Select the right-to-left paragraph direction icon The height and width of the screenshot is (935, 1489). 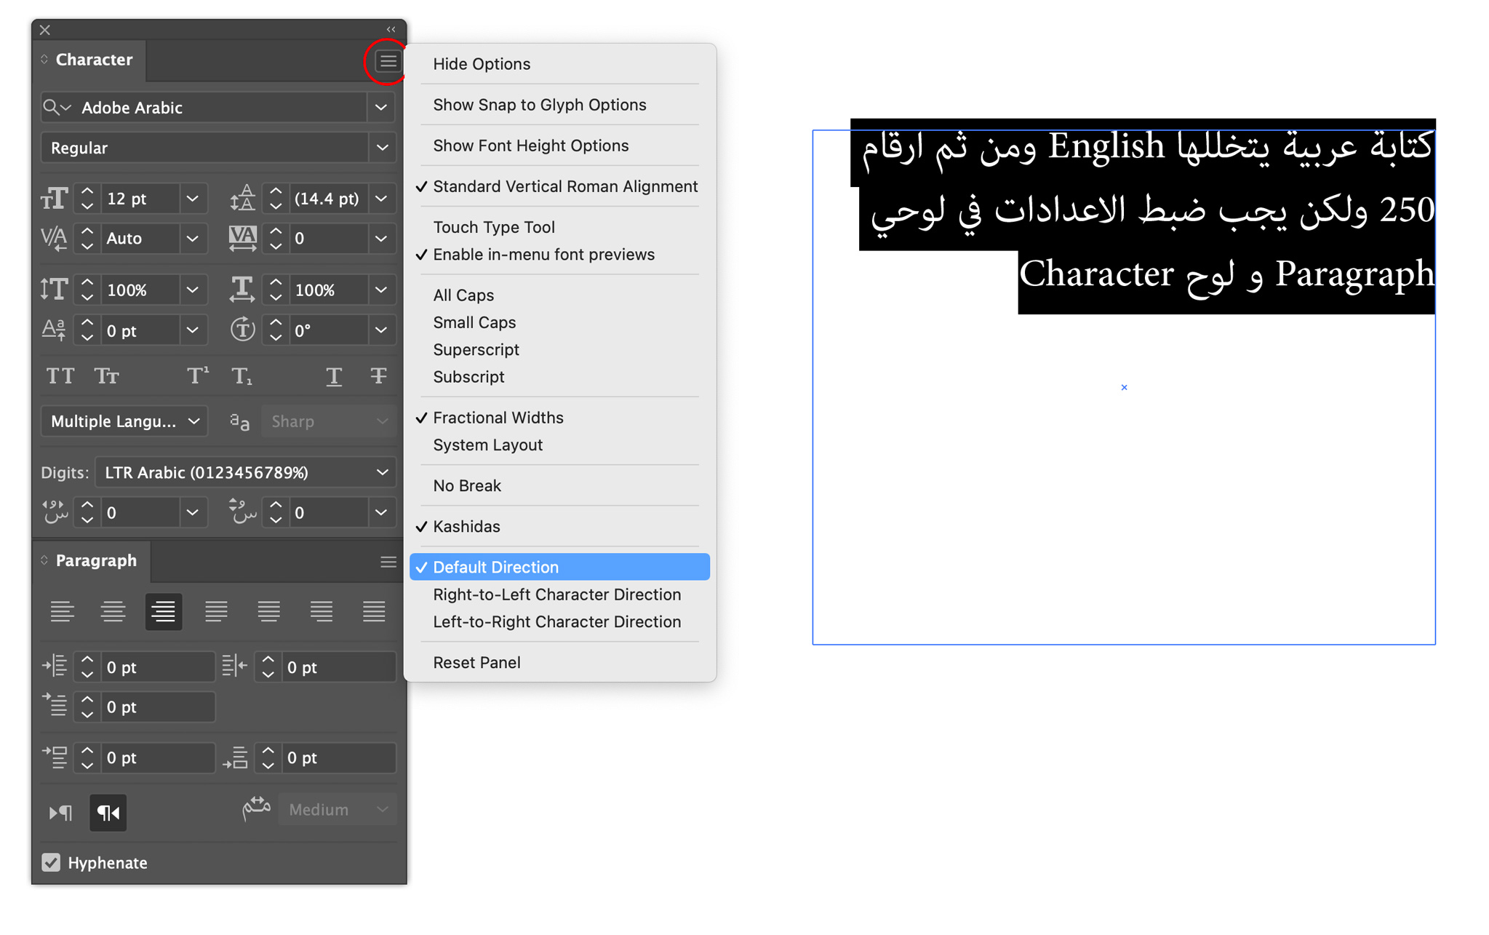[x=108, y=813]
